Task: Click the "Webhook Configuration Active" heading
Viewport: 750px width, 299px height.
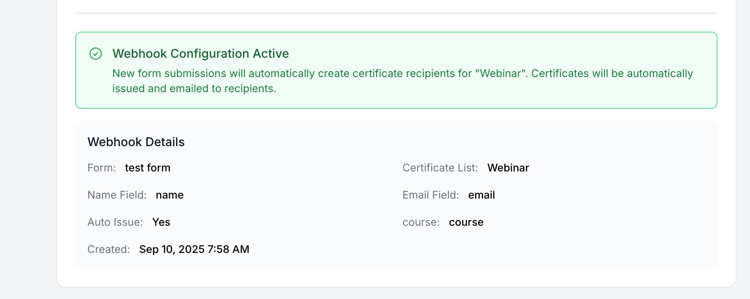Action: coord(200,54)
